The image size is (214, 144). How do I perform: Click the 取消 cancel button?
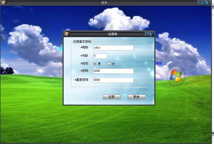(x=137, y=97)
